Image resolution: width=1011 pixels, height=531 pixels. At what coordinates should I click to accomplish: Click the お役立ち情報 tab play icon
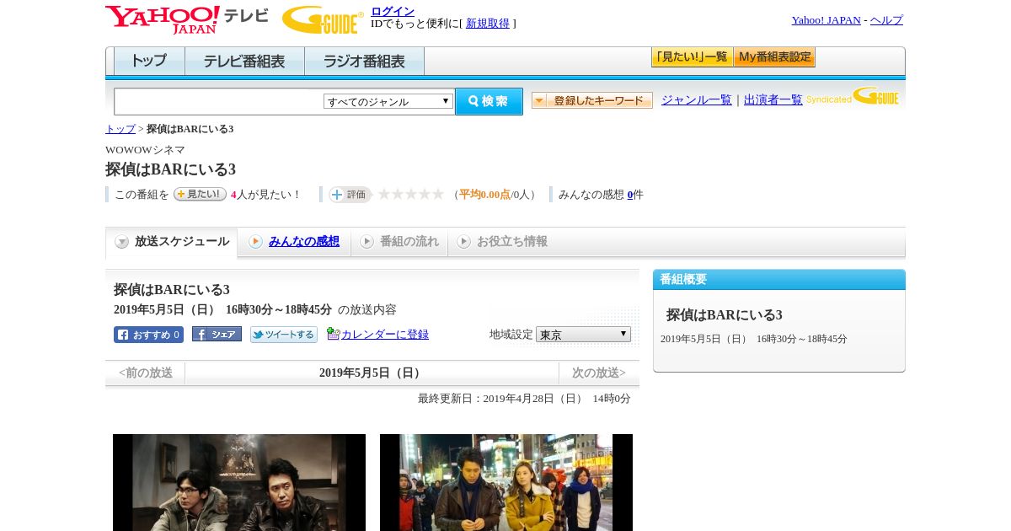(x=463, y=242)
